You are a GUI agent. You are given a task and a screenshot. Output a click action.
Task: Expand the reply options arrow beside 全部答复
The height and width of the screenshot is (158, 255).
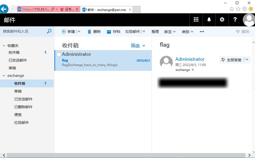pos(247,60)
